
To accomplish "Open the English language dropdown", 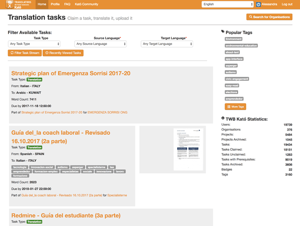I will point(228,4).
